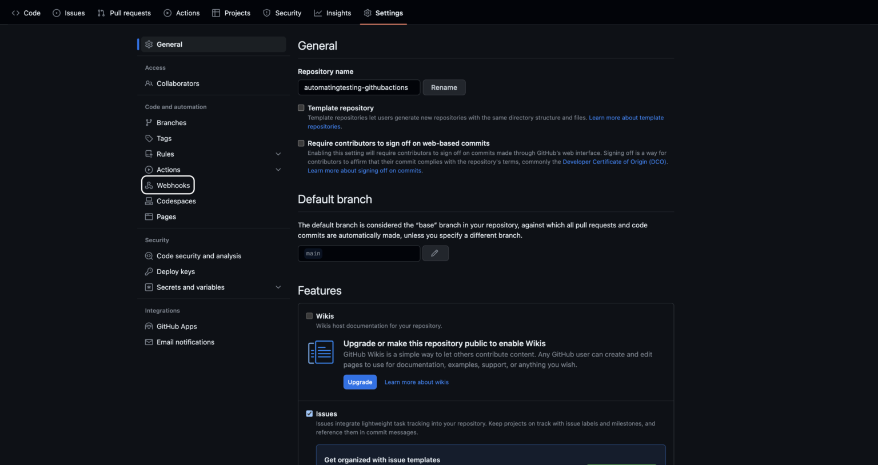This screenshot has width=878, height=465.
Task: Click the Deploy keys key icon
Action: tap(149, 272)
